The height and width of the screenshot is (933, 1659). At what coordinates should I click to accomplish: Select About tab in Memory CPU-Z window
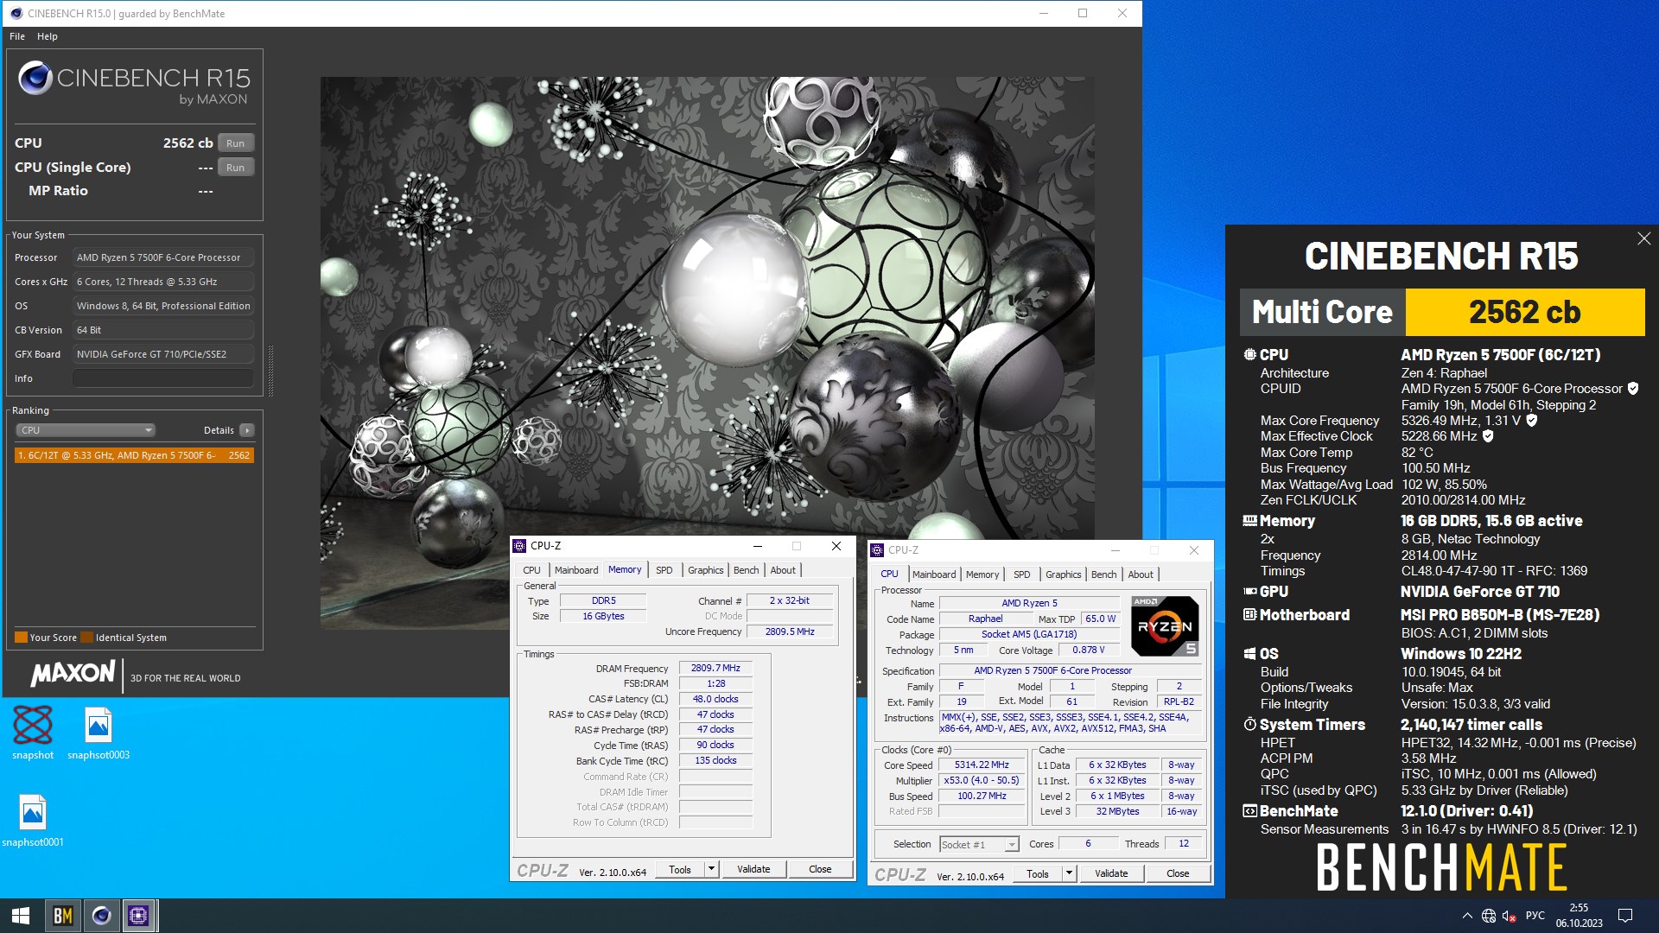[783, 570]
